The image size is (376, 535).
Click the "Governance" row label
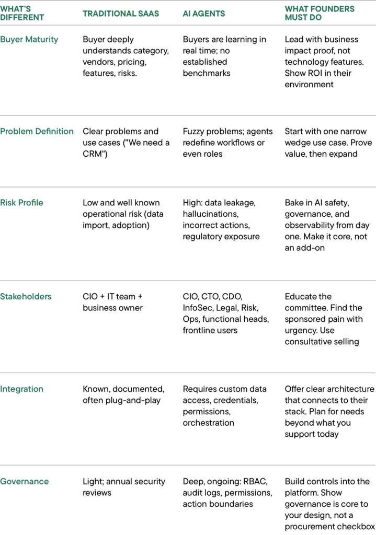point(24,481)
